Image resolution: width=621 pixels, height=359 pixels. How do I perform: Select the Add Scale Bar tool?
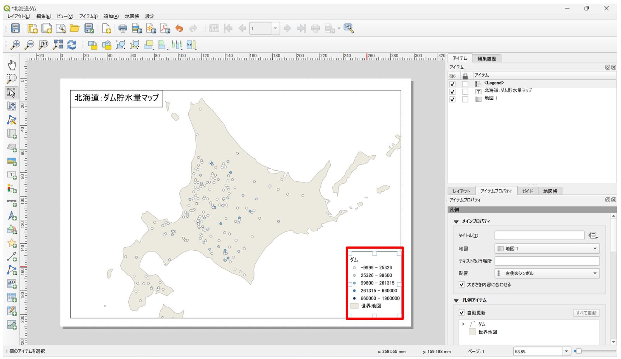[12, 203]
